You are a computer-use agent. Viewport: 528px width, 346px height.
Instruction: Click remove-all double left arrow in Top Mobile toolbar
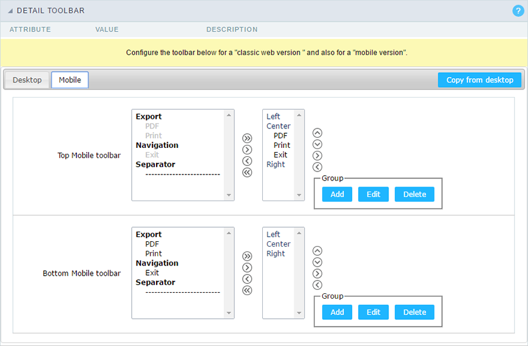tap(247, 173)
